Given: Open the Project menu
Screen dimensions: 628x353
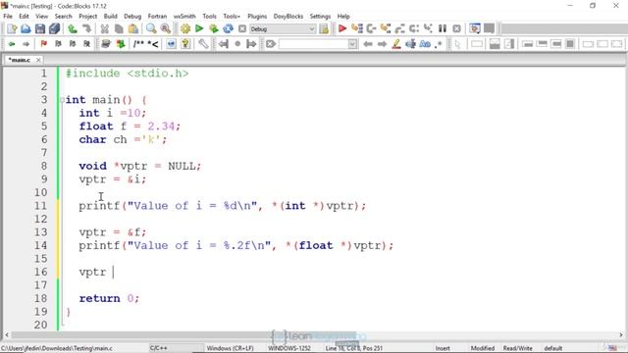Looking at the screenshot, I should click(x=87, y=17).
